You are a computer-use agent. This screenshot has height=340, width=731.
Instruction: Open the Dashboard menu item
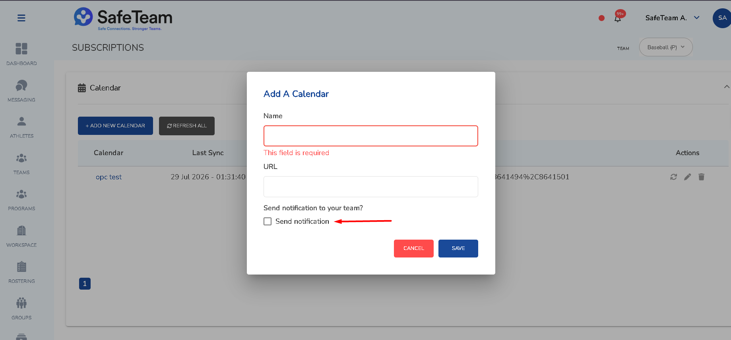pyautogui.click(x=21, y=54)
